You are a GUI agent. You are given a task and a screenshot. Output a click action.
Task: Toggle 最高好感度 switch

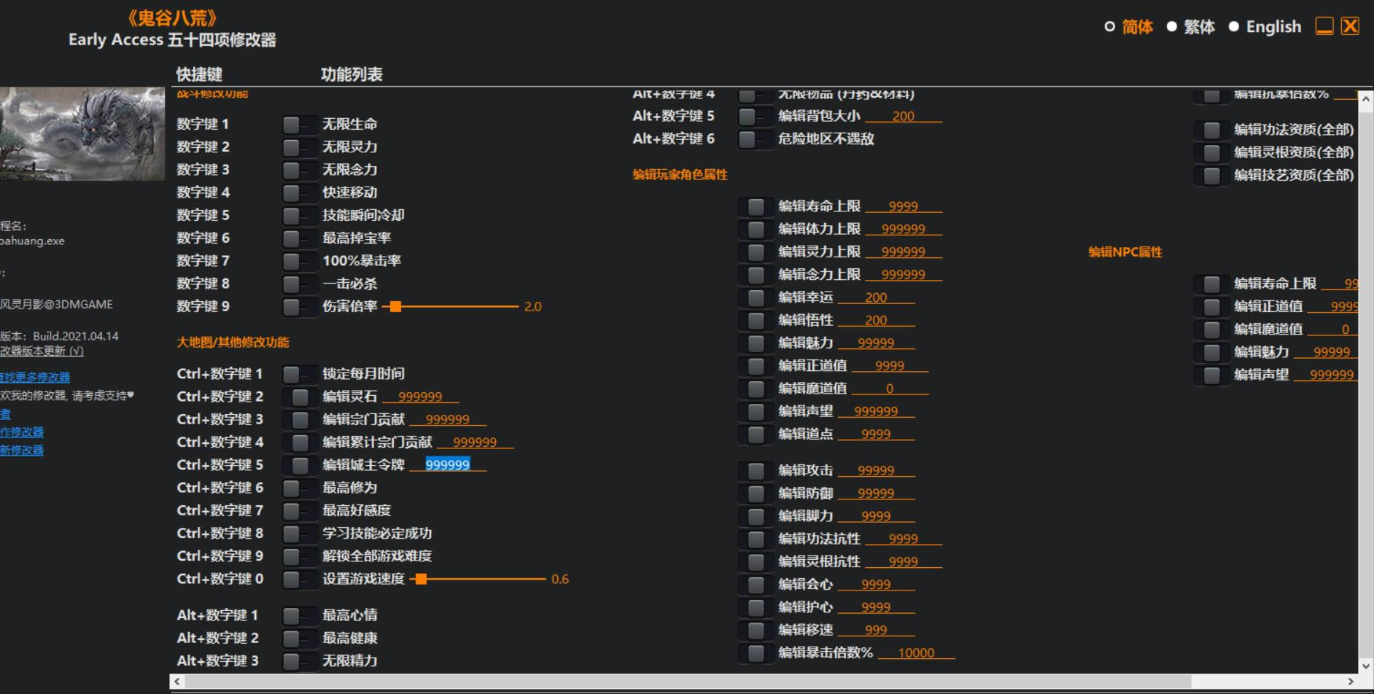[299, 511]
